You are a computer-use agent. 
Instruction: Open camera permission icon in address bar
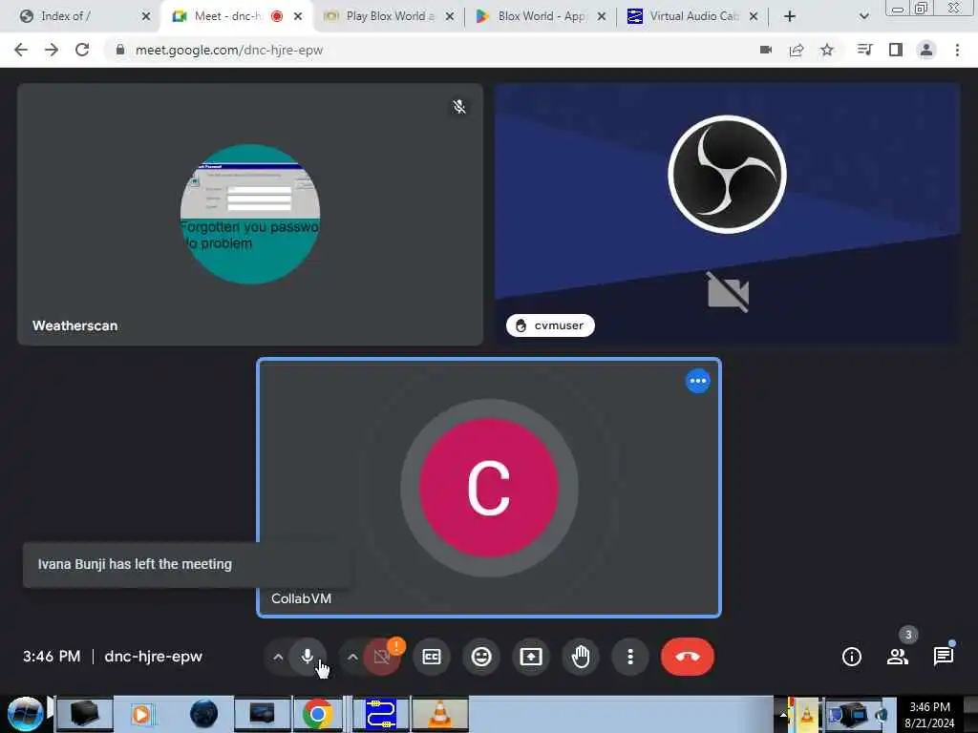[x=766, y=50]
